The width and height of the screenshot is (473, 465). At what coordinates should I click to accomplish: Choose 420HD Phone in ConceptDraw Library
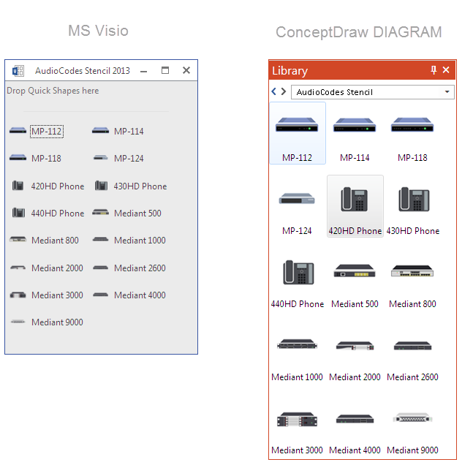pos(355,199)
